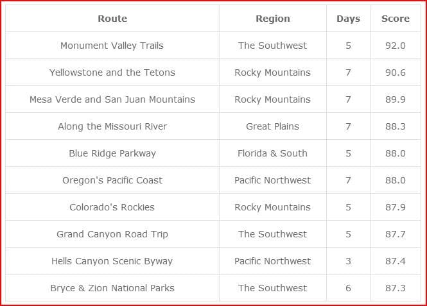Open Yellowstone and the Tetons route

click(112, 72)
